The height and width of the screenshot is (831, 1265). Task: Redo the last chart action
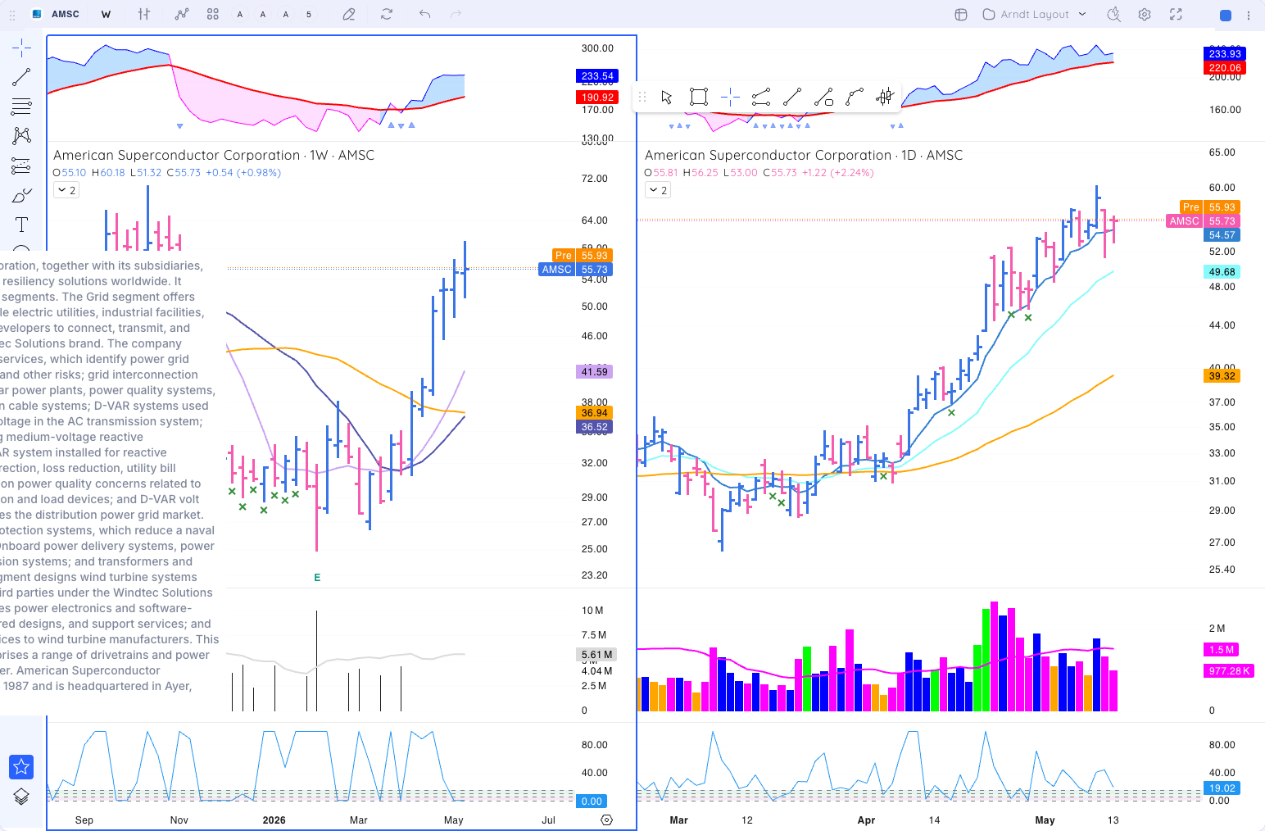[456, 14]
